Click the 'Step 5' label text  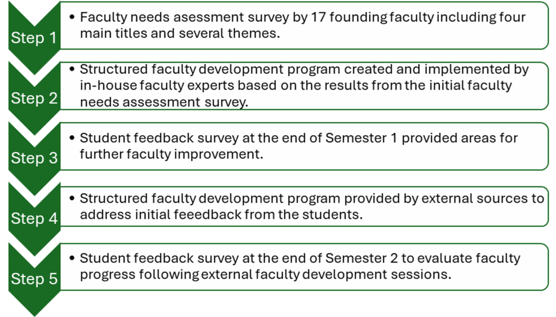tap(34, 279)
